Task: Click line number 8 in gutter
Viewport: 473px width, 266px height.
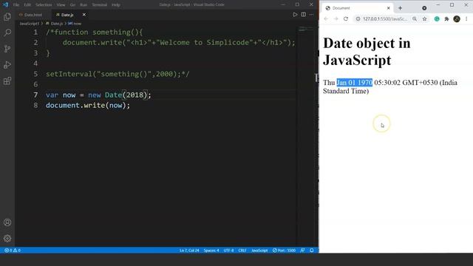Action: [35, 105]
